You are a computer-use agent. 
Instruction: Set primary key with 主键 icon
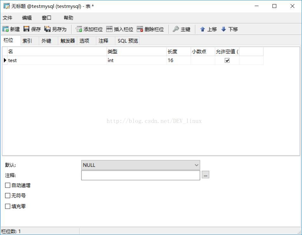[176, 29]
